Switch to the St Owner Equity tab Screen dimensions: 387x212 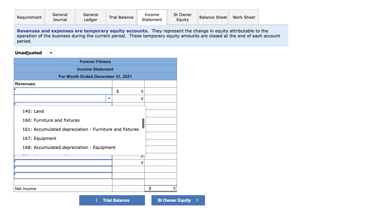click(x=182, y=17)
